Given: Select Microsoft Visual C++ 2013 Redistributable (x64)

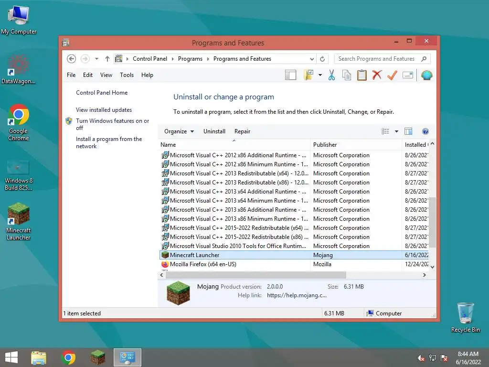Looking at the screenshot, I should point(294,173).
